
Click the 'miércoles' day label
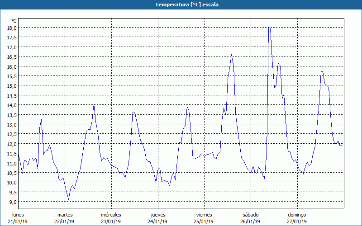point(111,215)
